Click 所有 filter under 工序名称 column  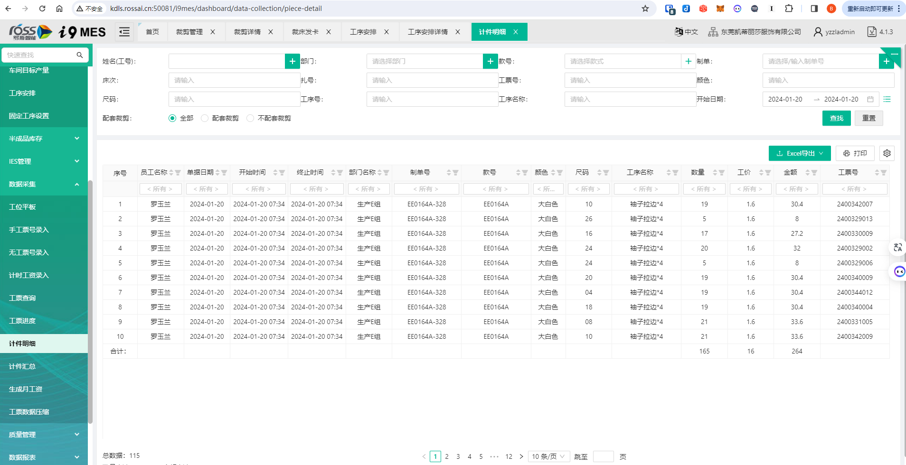pos(646,189)
